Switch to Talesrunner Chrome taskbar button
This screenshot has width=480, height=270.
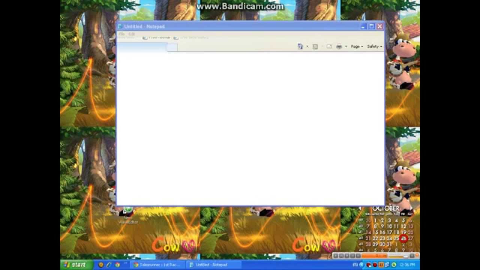(x=158, y=265)
